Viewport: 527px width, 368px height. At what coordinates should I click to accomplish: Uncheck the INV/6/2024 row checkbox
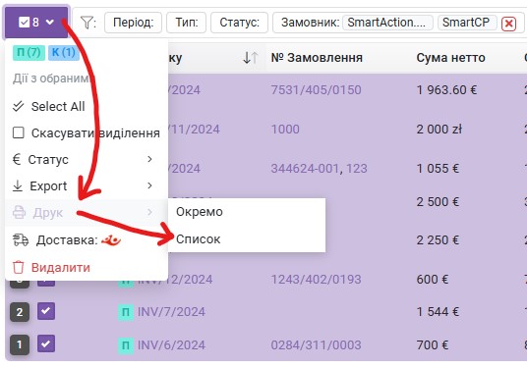(46, 343)
